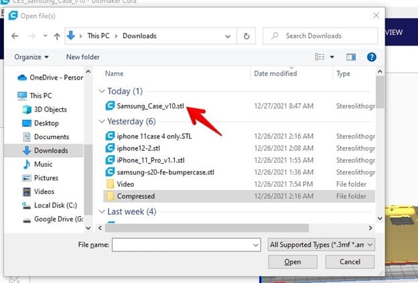Select the iphone12-2.stl file
The image size is (418, 283).
(x=139, y=149)
